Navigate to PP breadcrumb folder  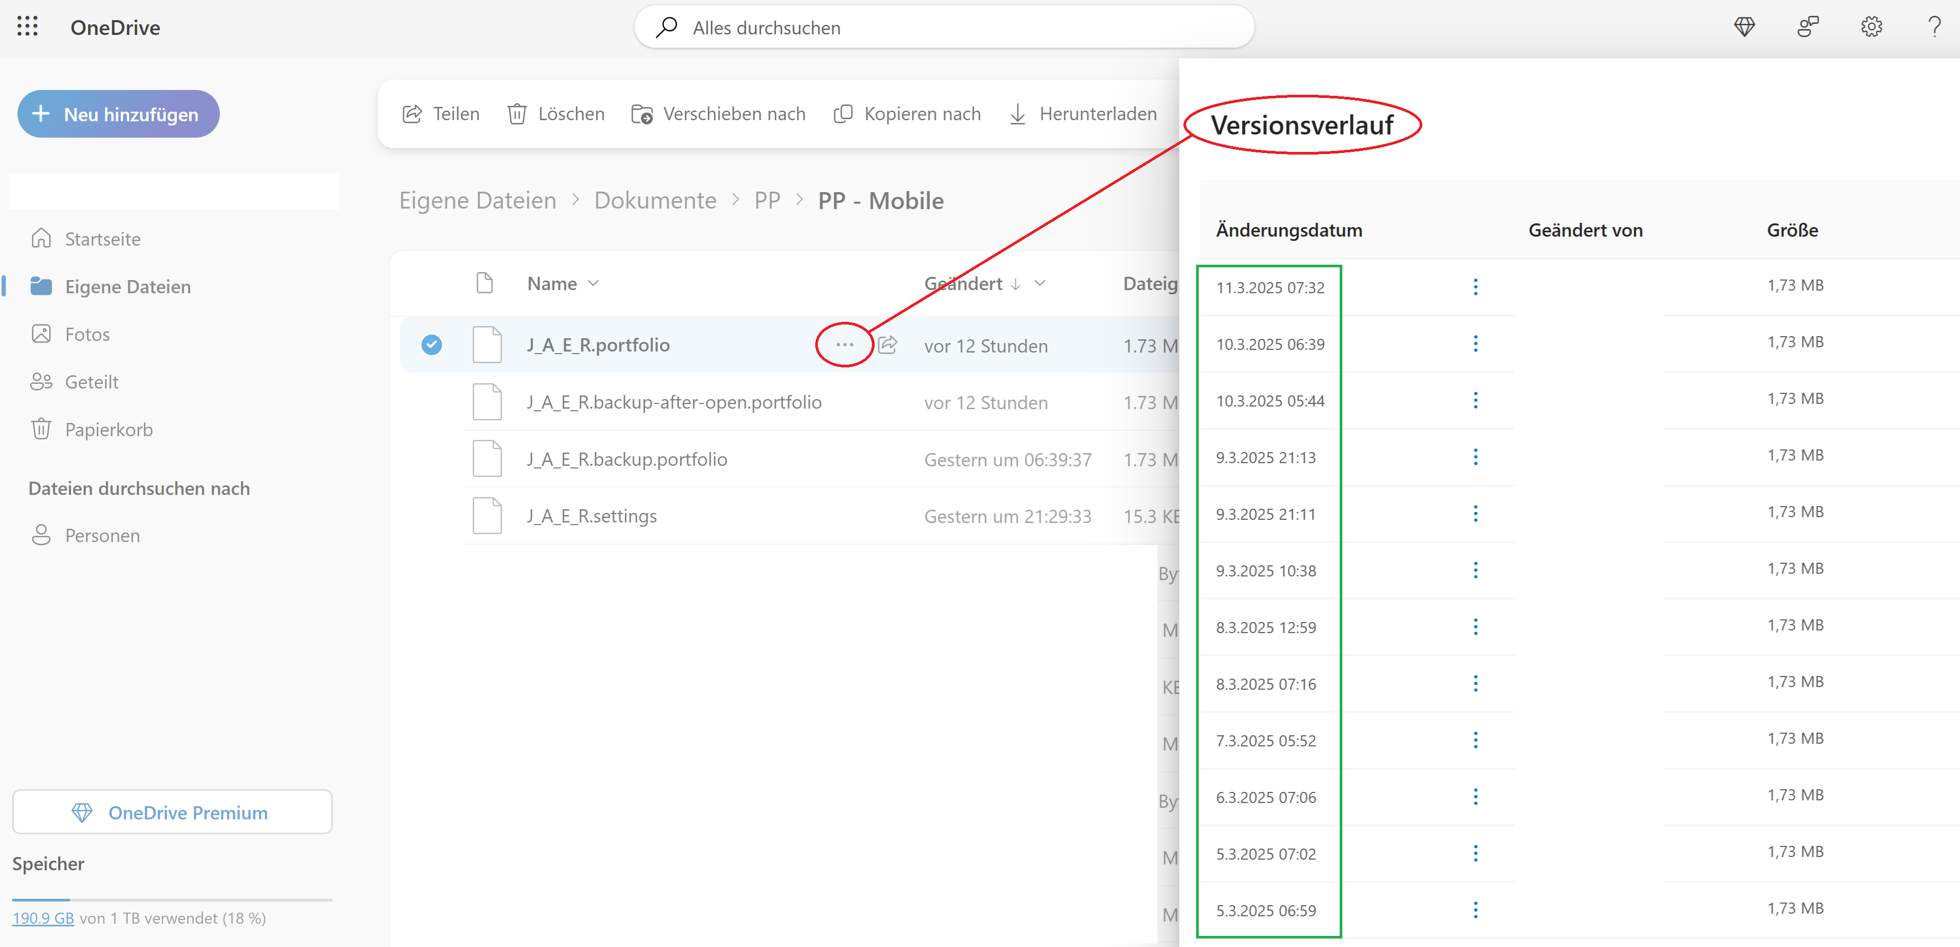(767, 201)
